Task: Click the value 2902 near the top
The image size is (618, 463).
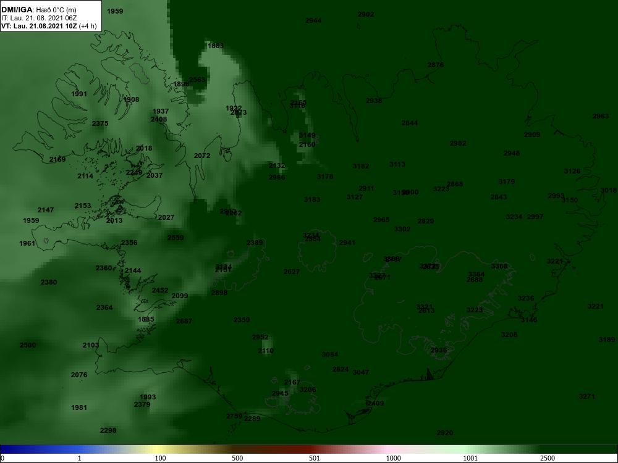Action: [x=366, y=14]
